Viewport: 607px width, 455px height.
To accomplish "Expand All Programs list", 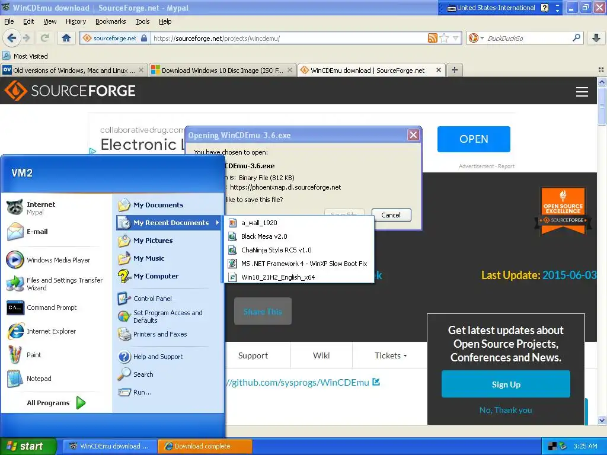I will pos(56,403).
